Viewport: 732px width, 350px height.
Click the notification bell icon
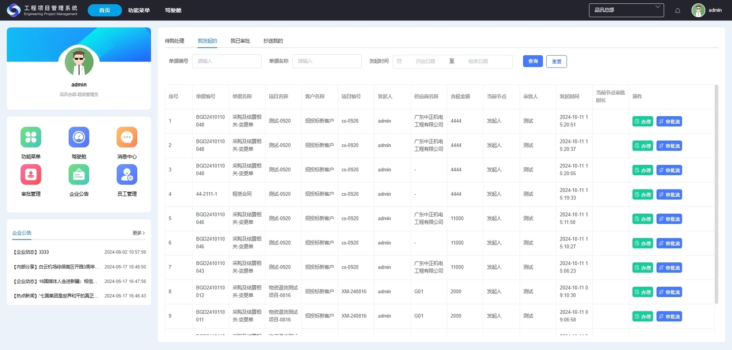(x=678, y=10)
